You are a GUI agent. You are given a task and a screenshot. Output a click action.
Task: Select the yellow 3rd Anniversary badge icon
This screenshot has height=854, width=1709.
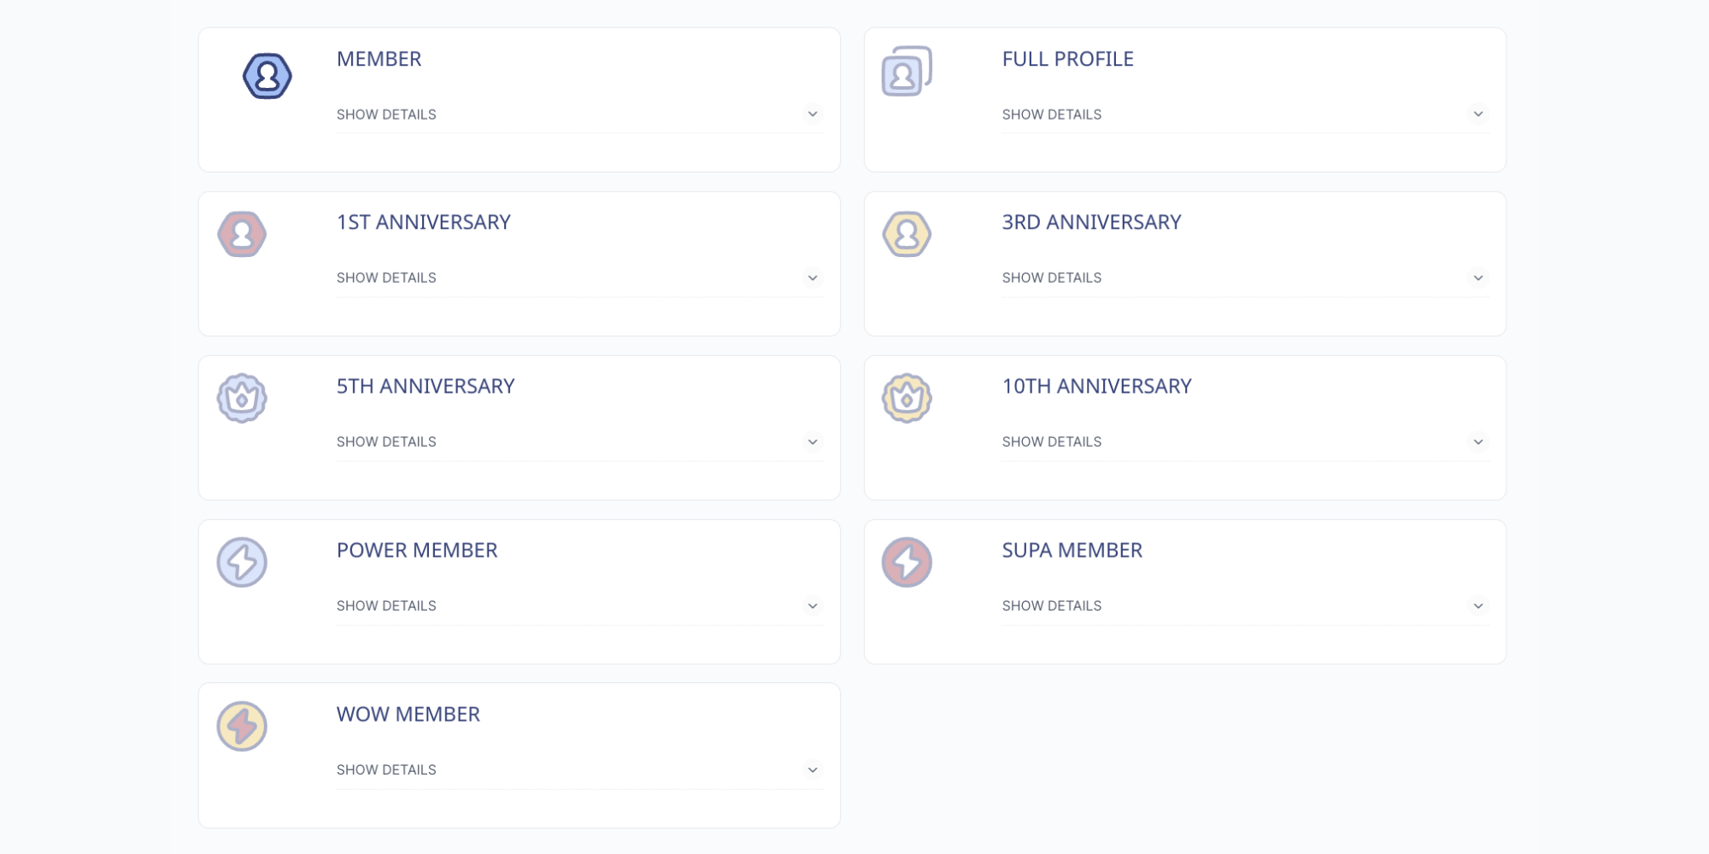907,234
